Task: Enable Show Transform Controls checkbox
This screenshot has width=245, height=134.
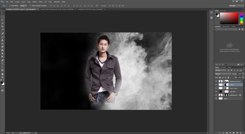Action: 30,6
